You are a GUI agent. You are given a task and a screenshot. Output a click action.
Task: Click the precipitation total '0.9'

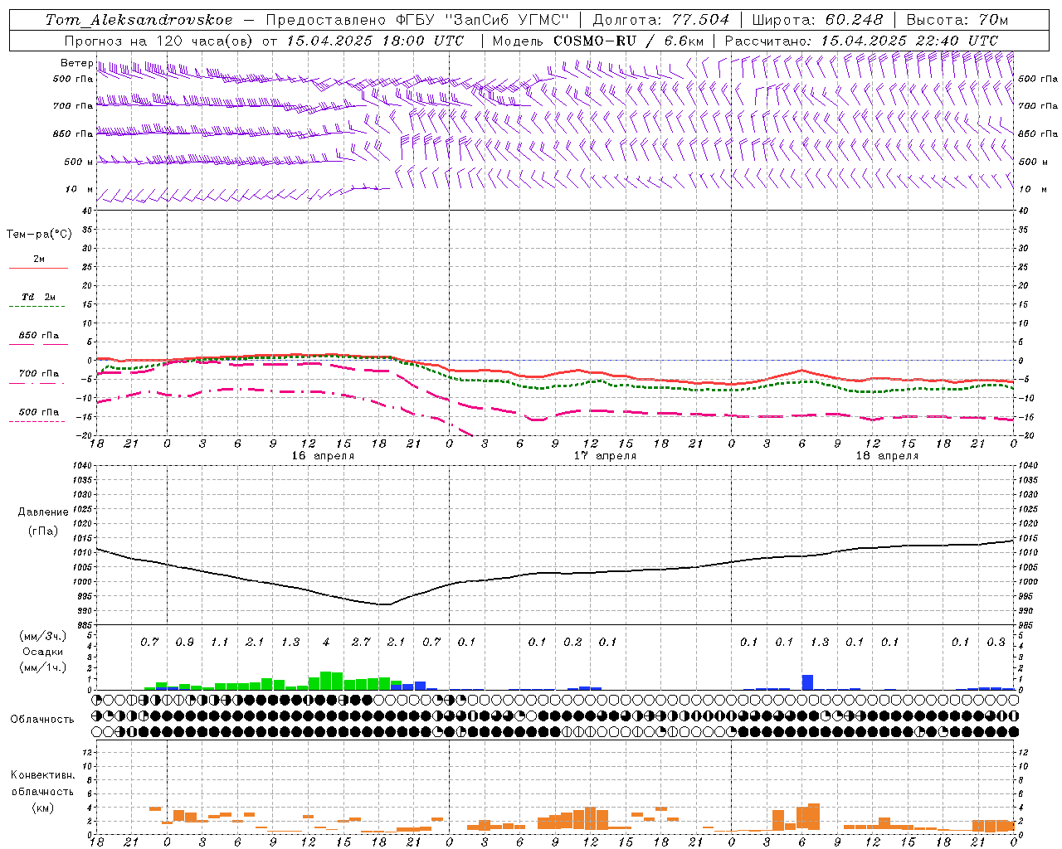pos(184,643)
